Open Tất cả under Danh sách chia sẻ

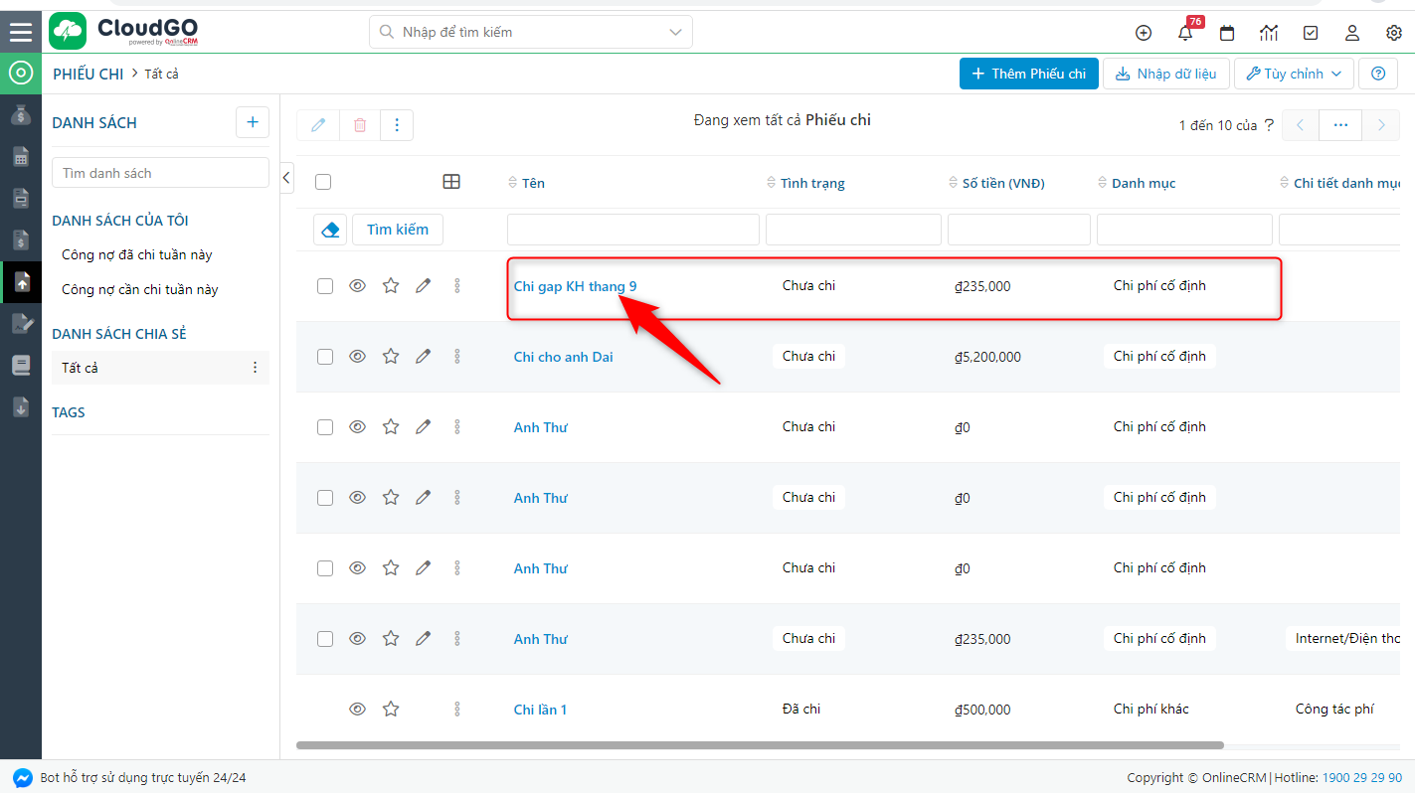78,367
